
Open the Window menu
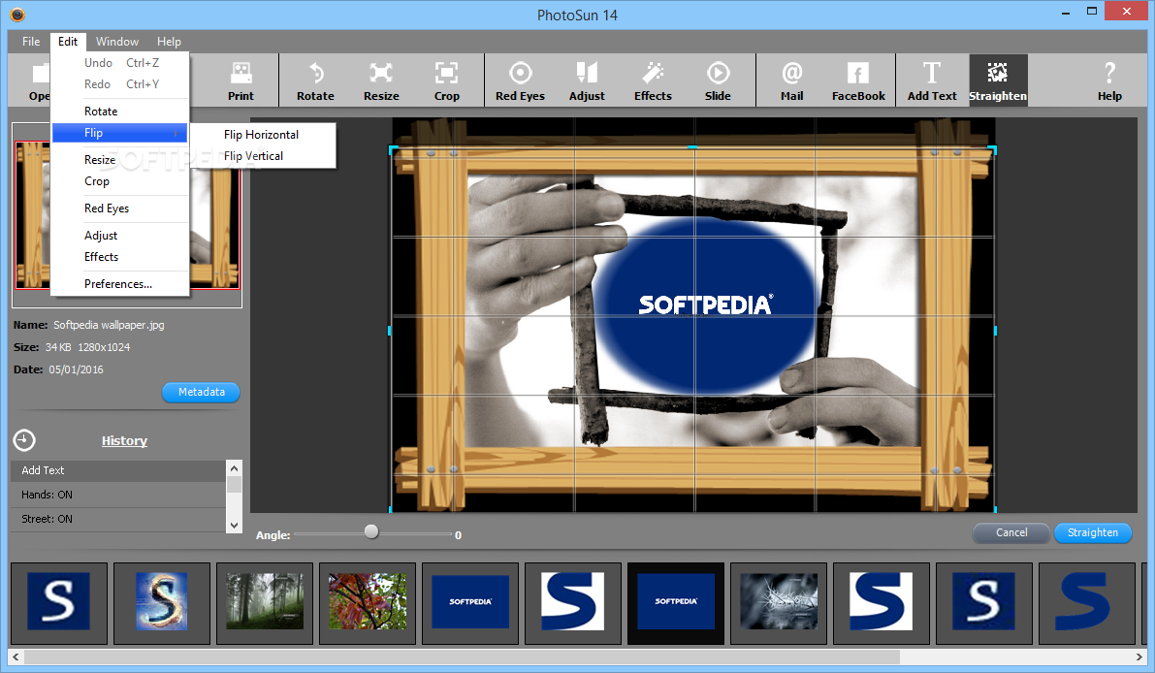(117, 42)
